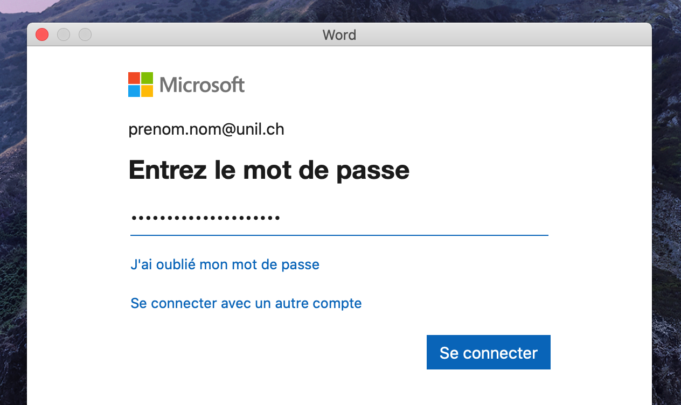Click the "Word" title in the title bar
Screen dimensions: 681x405
pos(339,35)
